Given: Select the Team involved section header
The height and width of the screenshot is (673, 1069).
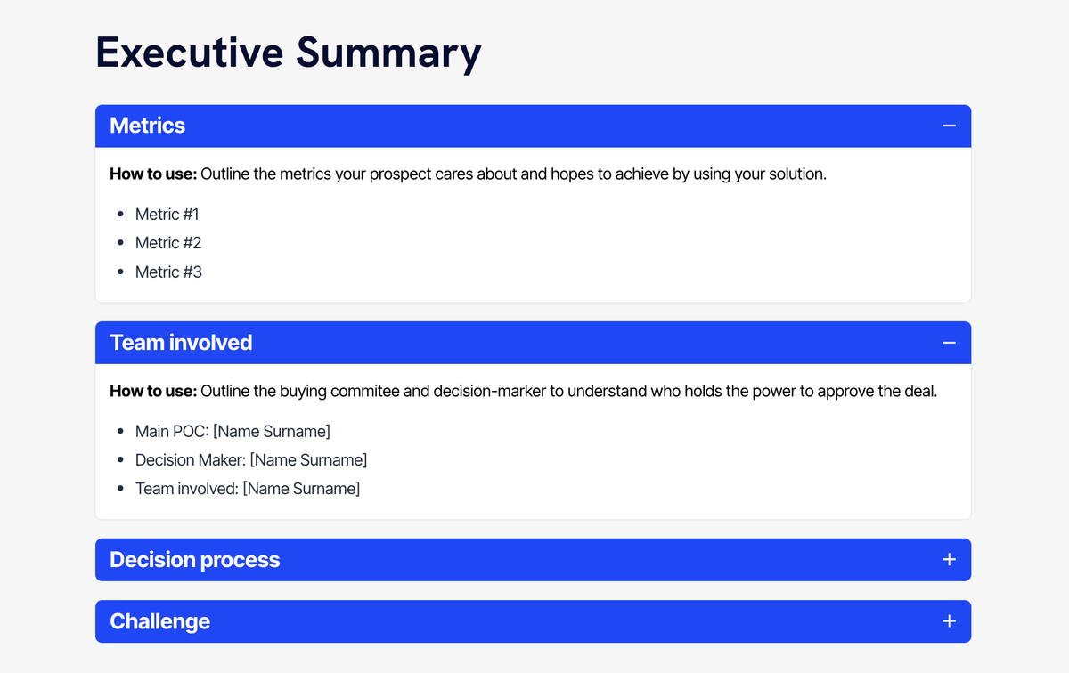Looking at the screenshot, I should tap(181, 343).
